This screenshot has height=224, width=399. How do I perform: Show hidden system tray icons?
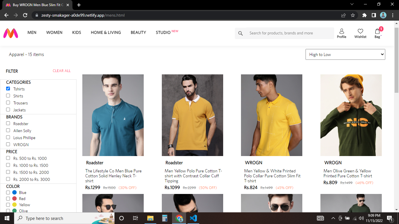coord(333,218)
